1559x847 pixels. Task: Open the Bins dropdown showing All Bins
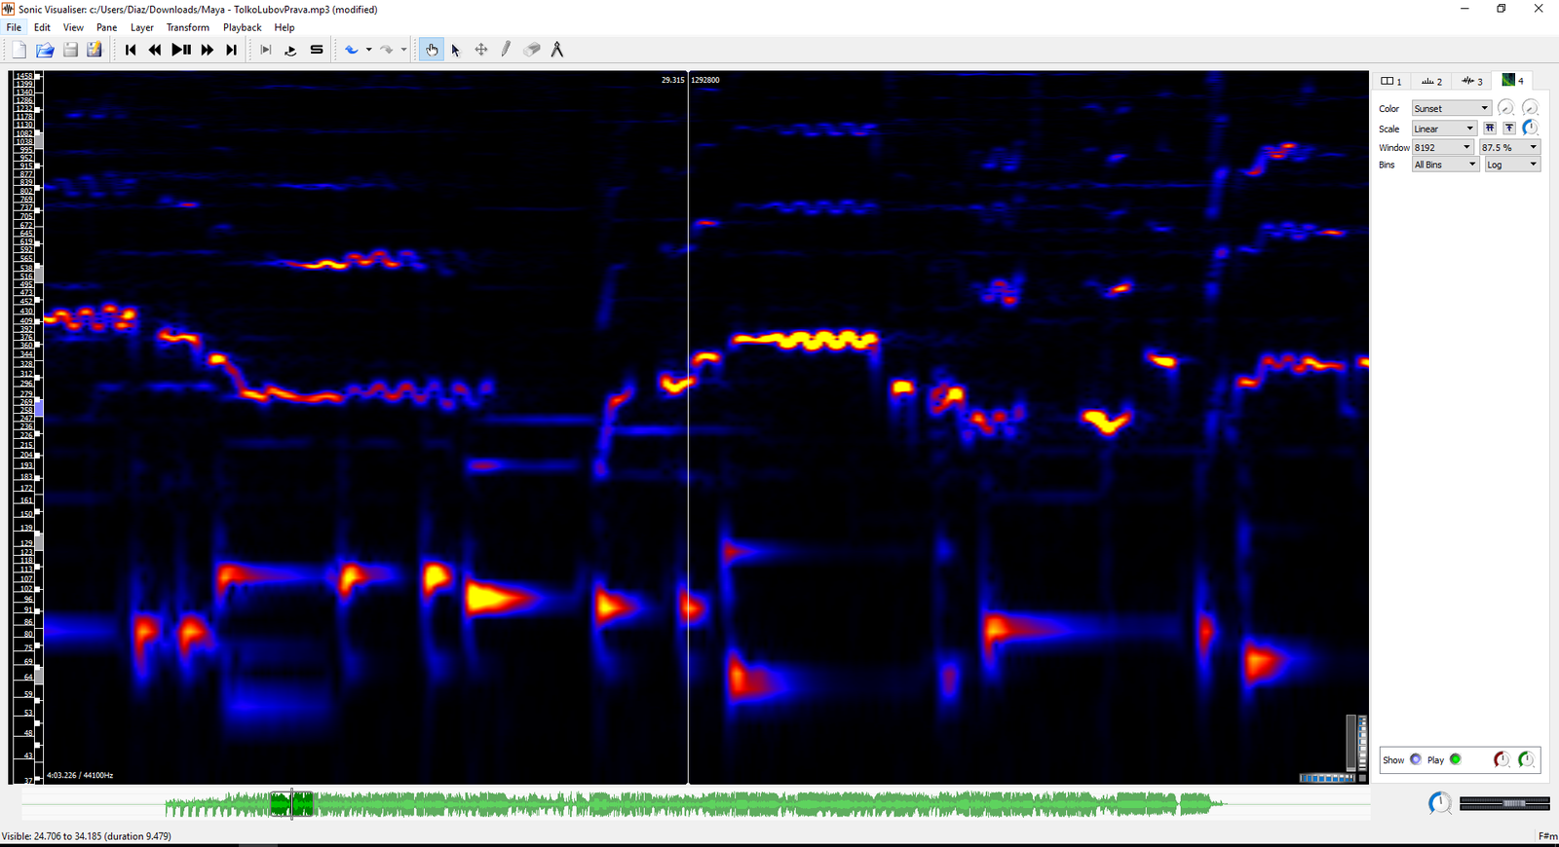1446,165
